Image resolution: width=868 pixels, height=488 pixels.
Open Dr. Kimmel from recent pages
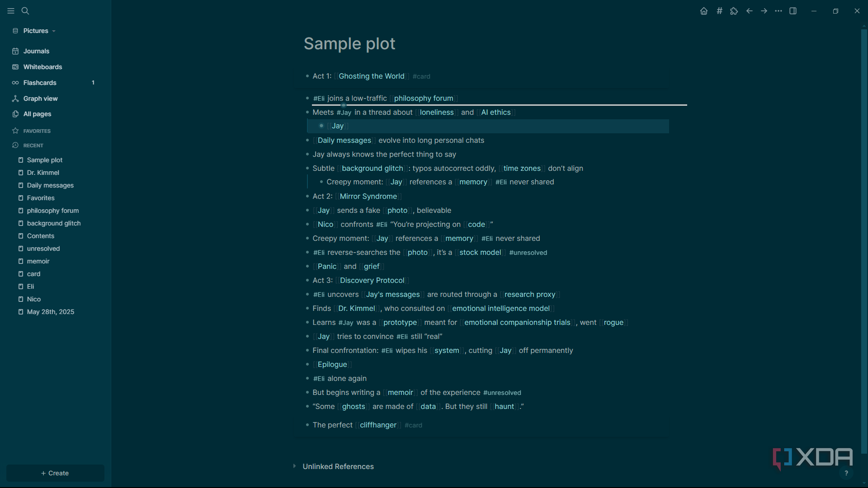point(43,173)
